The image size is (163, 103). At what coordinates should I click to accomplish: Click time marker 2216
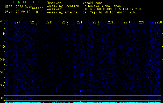(x=96, y=22)
